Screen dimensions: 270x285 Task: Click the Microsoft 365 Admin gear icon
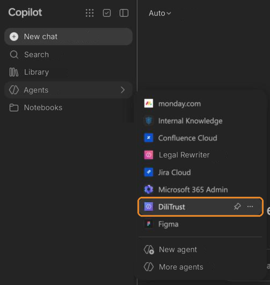point(149,189)
